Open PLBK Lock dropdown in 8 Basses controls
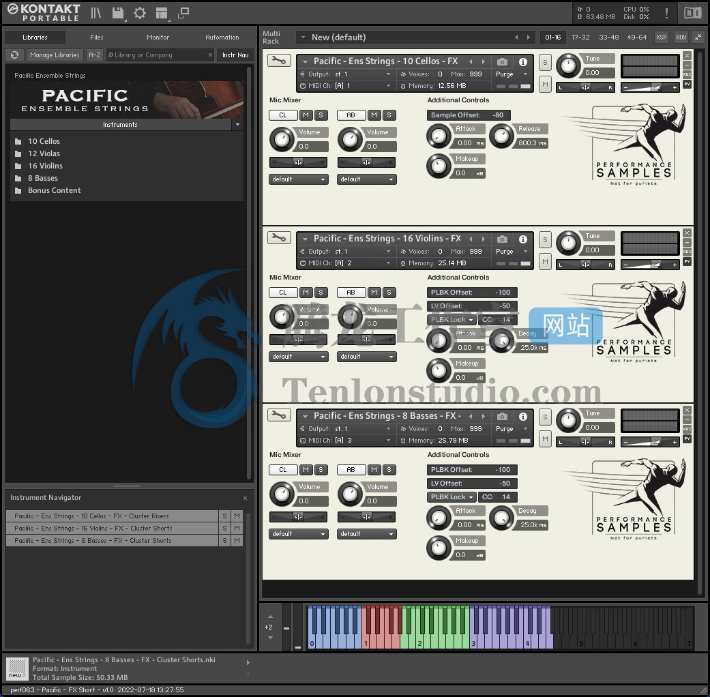Screen dimensions: 710x697 pyautogui.click(x=452, y=496)
